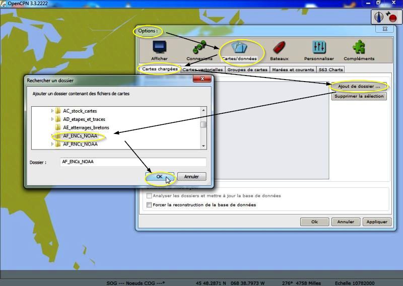This screenshot has width=403, height=286.
Task: Click the compass icon in the top-right toolbar
Action: pyautogui.click(x=378, y=17)
